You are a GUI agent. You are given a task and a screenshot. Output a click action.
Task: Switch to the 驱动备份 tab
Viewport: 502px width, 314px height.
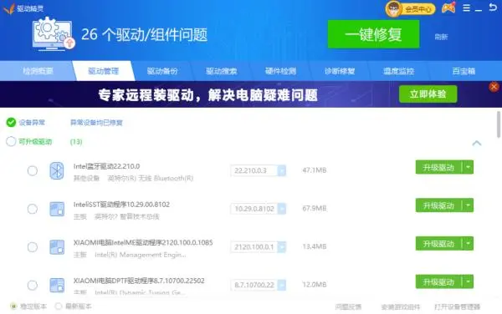point(162,71)
